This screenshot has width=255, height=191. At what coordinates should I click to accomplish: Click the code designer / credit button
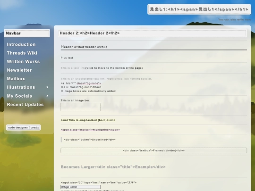(x=24, y=127)
